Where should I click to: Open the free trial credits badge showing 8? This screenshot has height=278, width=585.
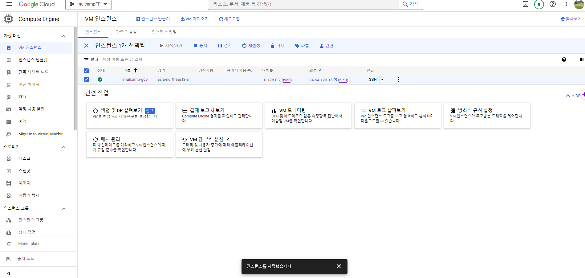coord(539,4)
